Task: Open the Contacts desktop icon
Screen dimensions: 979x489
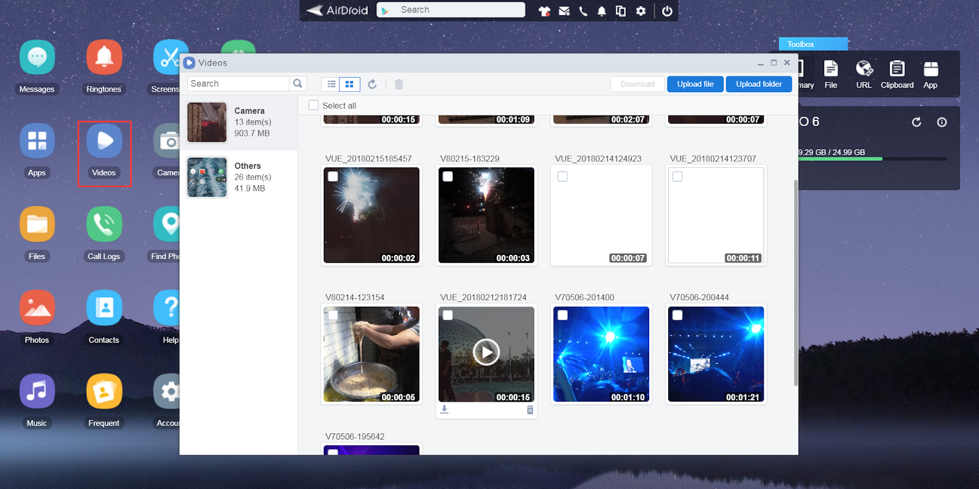Action: click(x=104, y=308)
